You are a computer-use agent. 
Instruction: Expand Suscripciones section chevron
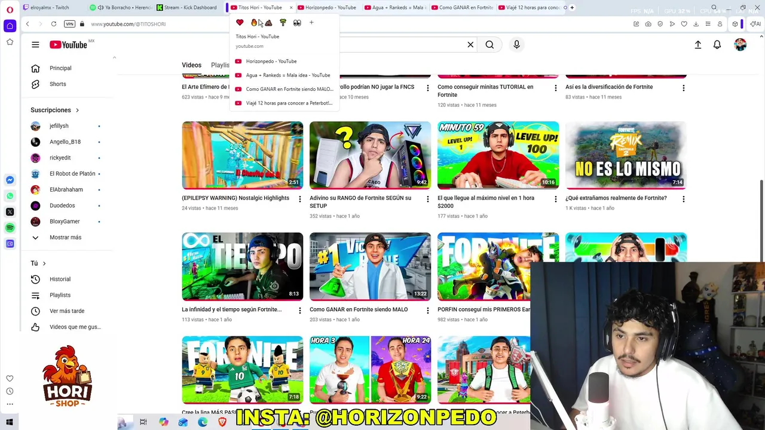(77, 110)
